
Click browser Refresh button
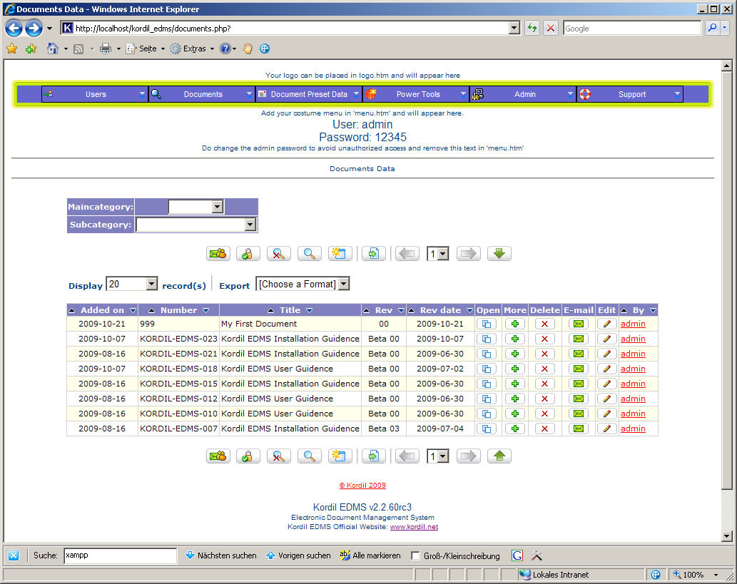coord(532,29)
